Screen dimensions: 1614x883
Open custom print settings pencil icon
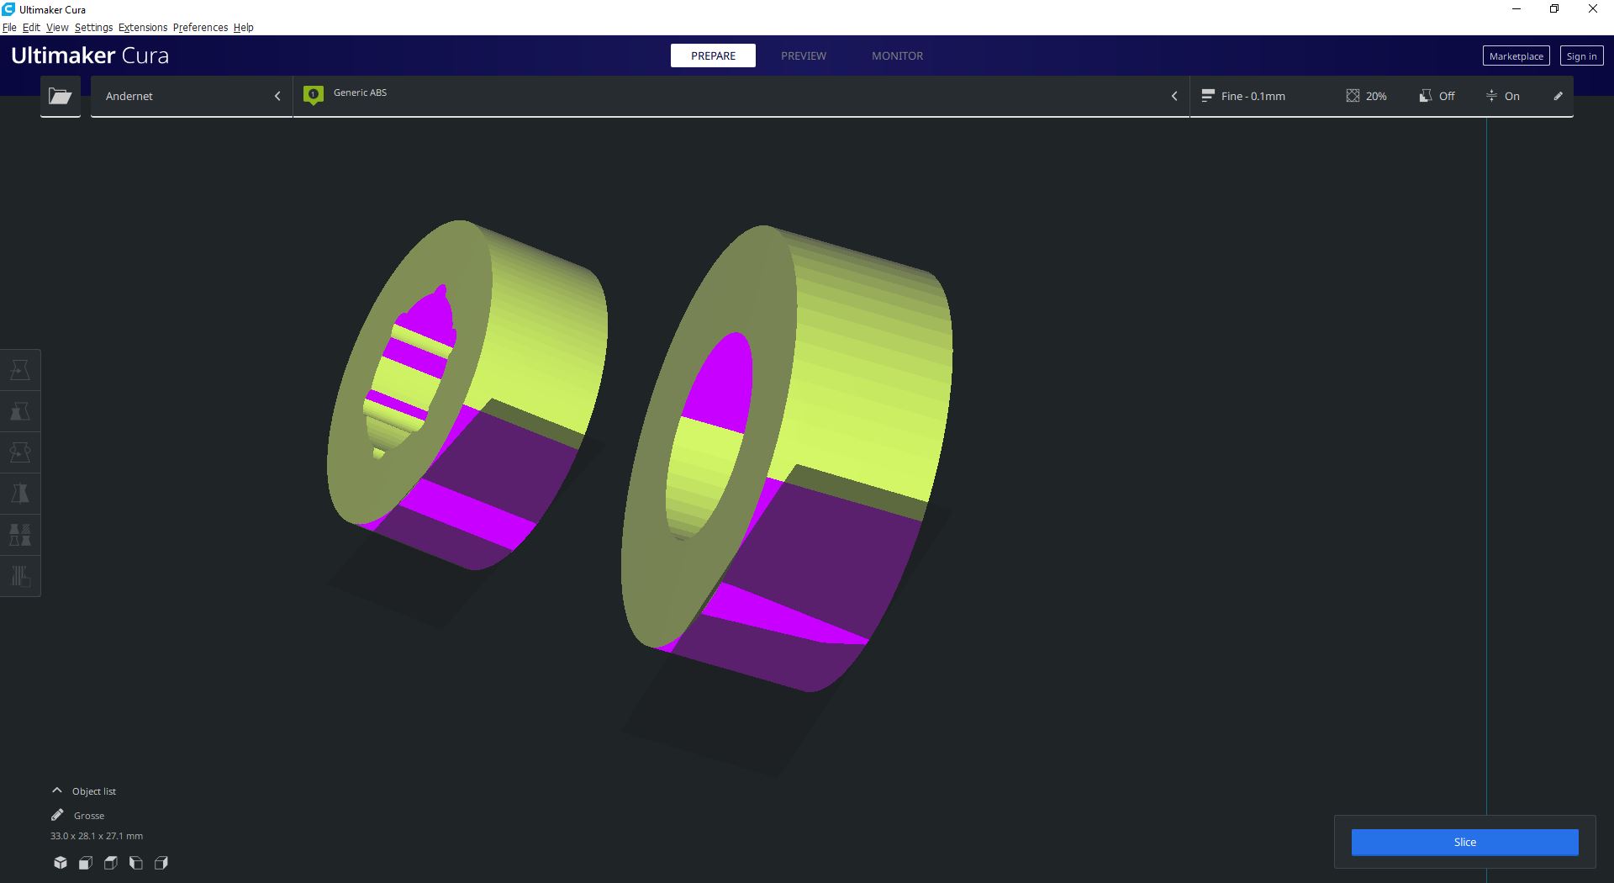click(x=1558, y=96)
